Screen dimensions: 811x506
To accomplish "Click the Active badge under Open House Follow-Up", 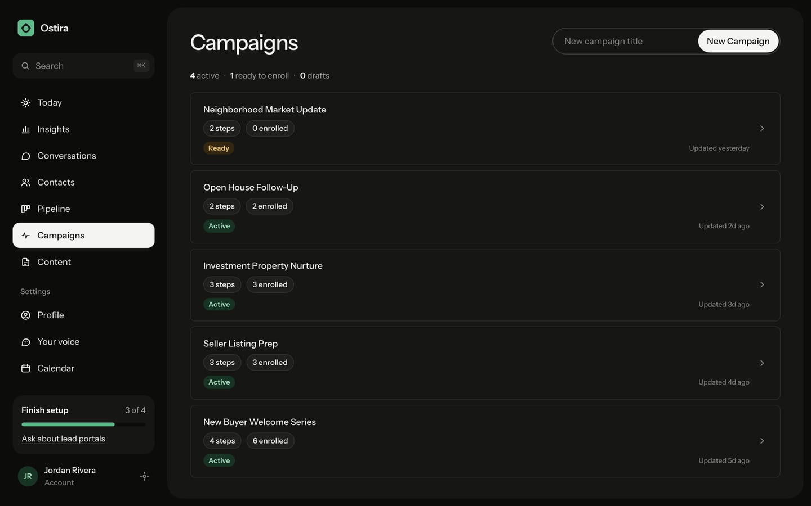I will tap(219, 226).
